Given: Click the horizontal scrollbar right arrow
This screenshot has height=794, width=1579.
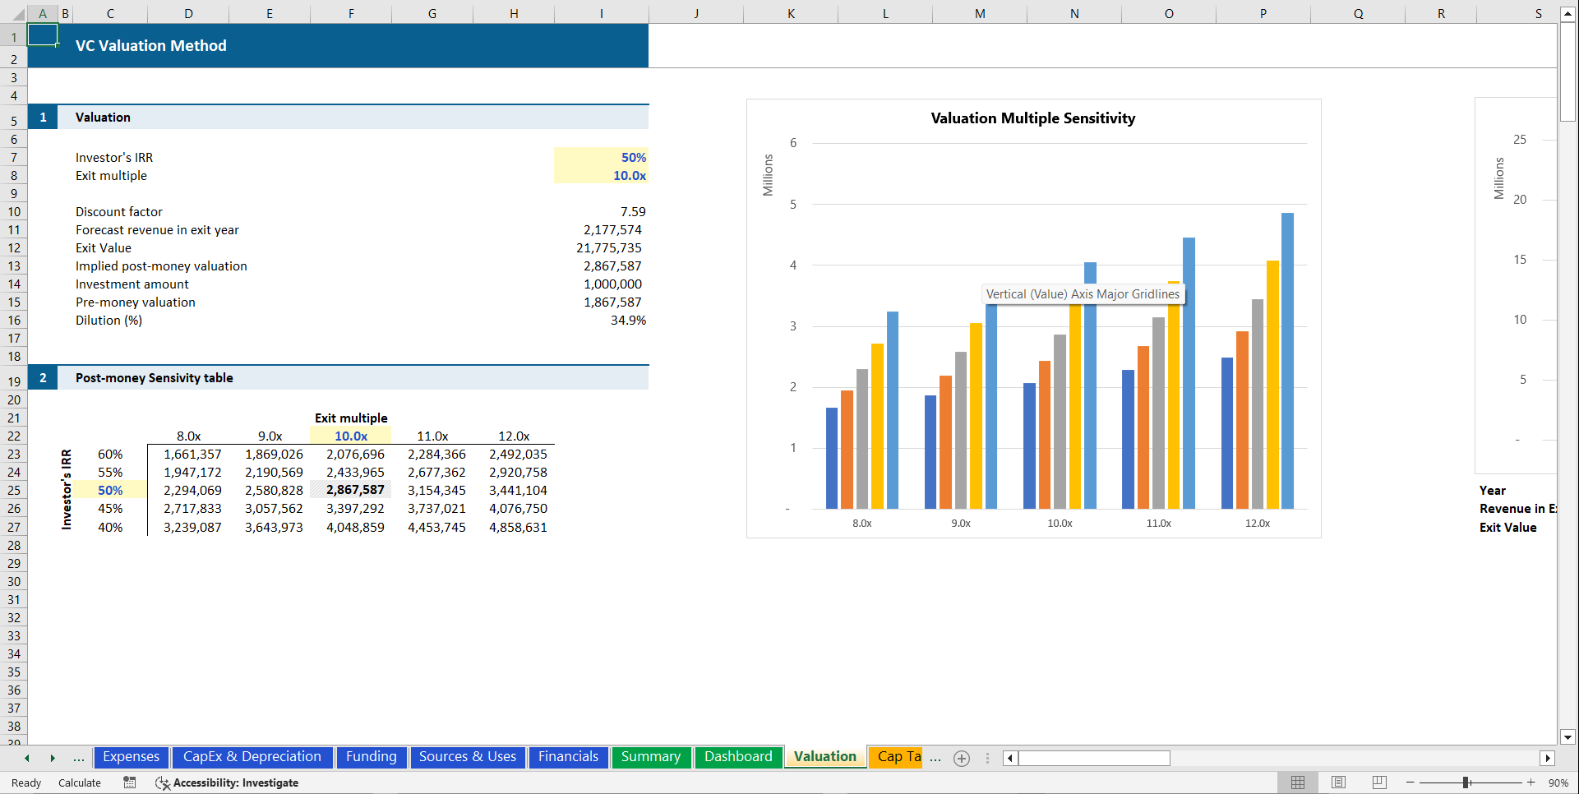Looking at the screenshot, I should 1549,758.
